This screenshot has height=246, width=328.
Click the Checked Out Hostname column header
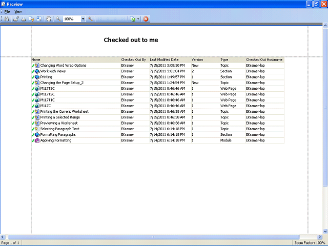pyautogui.click(x=264, y=59)
